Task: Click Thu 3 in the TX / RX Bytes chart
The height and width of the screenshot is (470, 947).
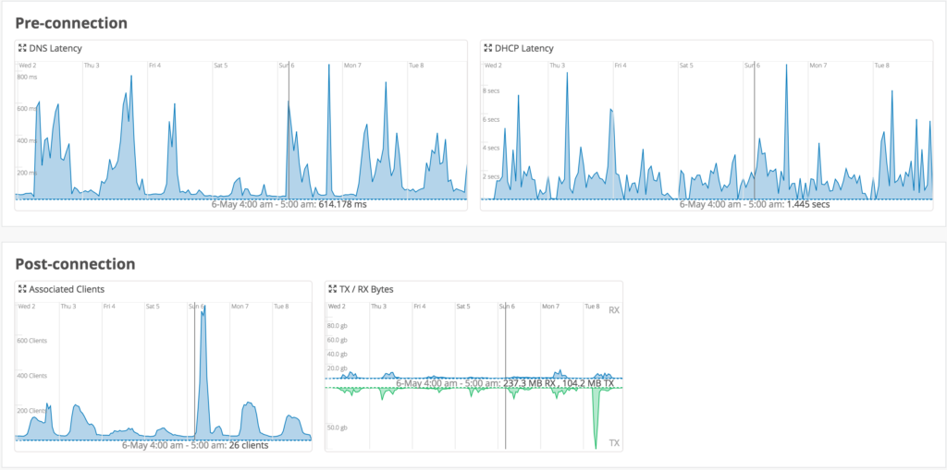Action: pos(378,306)
